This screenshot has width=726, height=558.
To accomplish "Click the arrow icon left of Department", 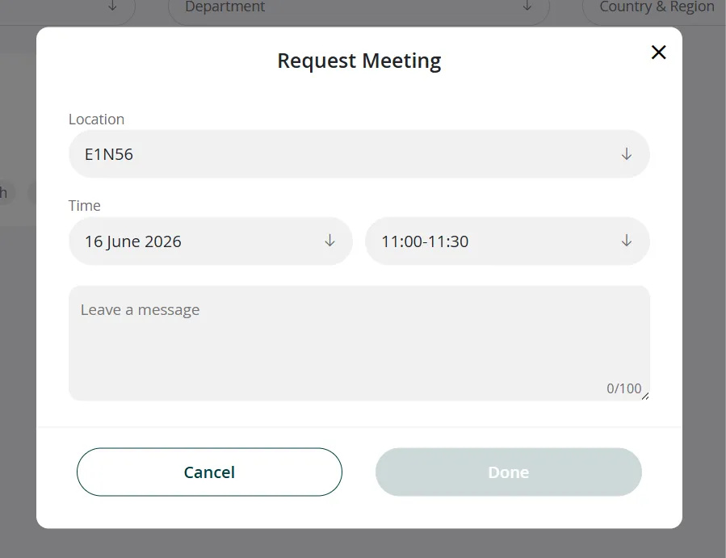I will click(x=112, y=6).
